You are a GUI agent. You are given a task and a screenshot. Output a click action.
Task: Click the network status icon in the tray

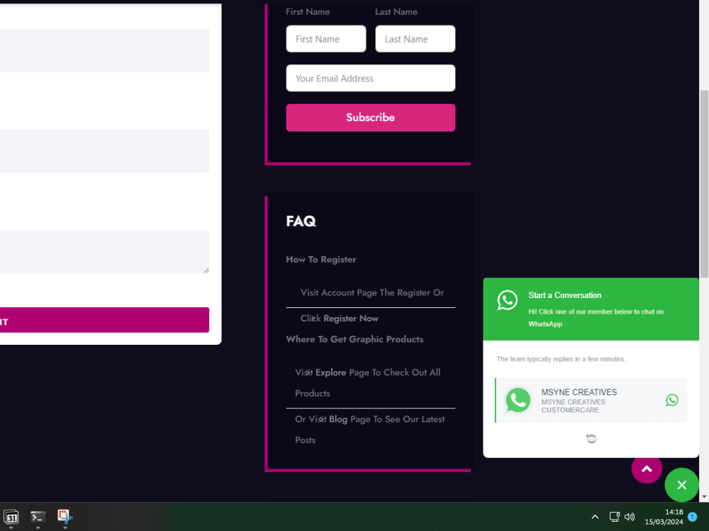614,517
